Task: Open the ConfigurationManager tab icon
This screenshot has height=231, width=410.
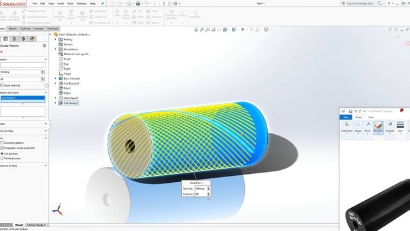Action: point(14,38)
